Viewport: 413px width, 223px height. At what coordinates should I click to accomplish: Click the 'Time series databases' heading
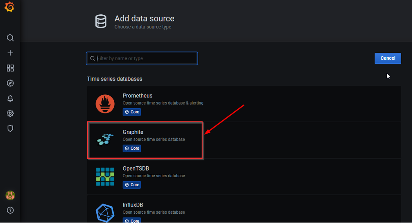pos(115,79)
